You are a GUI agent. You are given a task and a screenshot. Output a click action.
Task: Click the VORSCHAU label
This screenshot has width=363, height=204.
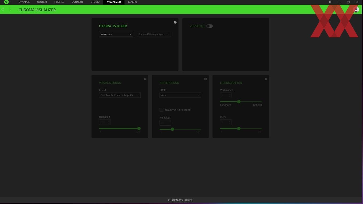click(x=197, y=26)
